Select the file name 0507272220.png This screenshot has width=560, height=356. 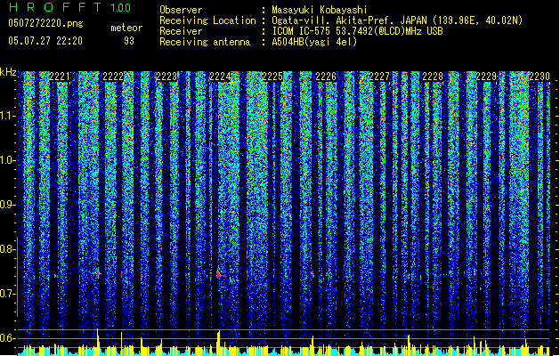(45, 23)
